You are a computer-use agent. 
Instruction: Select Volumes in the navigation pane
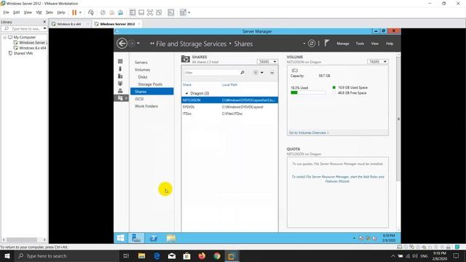click(x=143, y=70)
